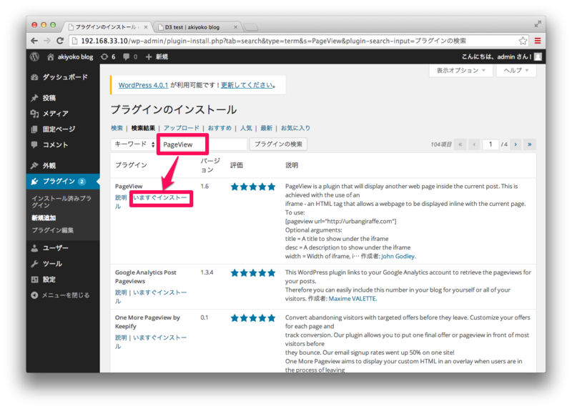The height and width of the screenshot is (409, 572).
Task: Close the D3 test browser tab
Action: coord(236,27)
